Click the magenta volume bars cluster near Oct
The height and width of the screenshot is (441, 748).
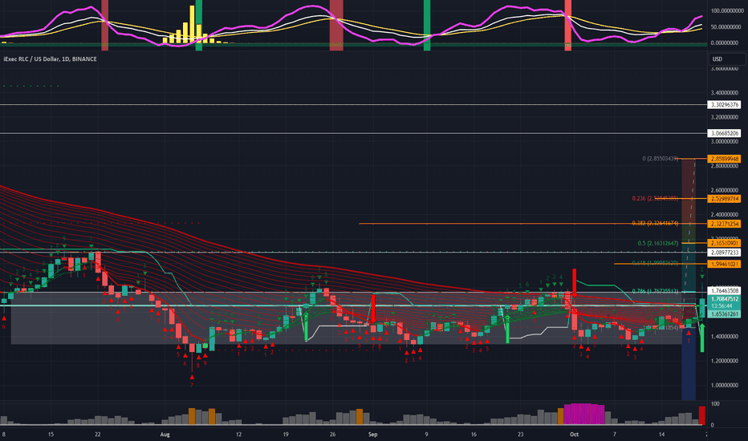click(584, 415)
